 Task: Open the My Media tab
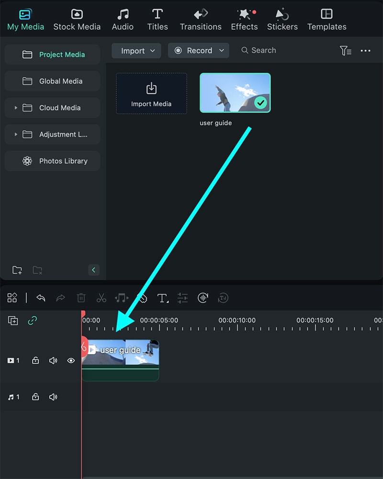coord(25,20)
